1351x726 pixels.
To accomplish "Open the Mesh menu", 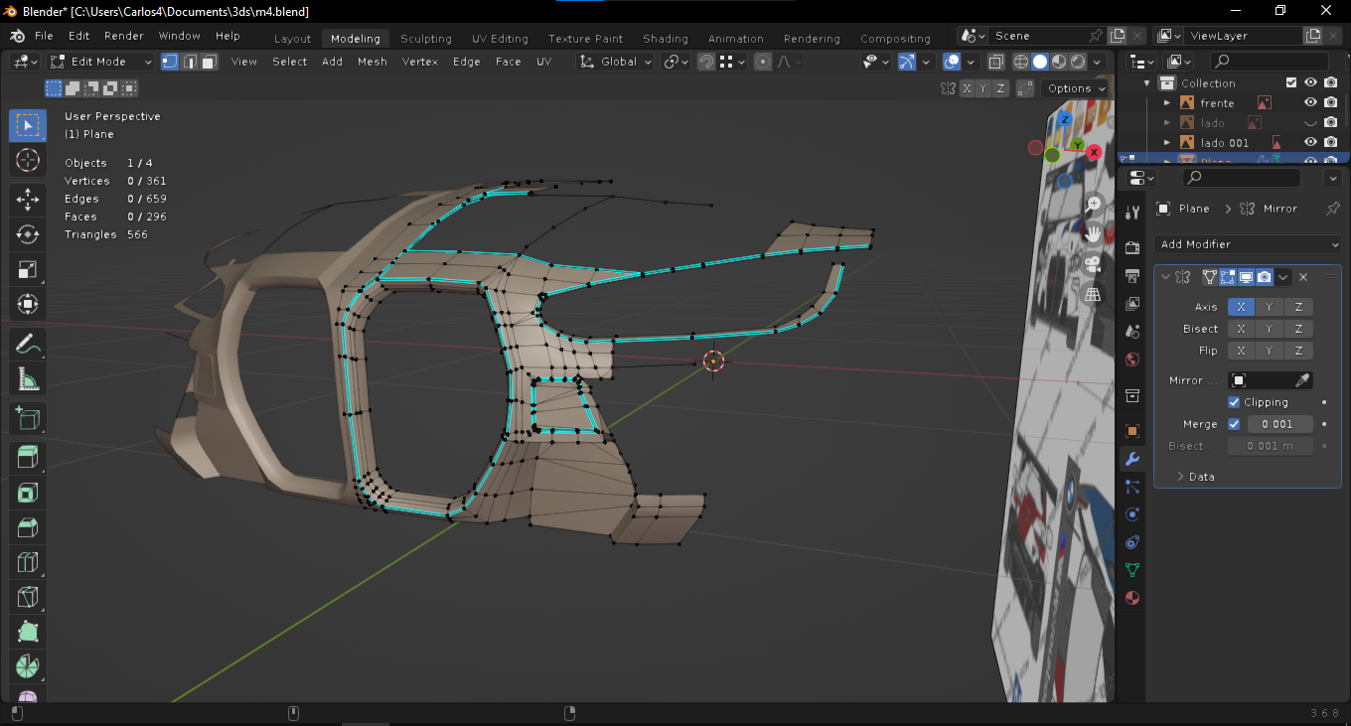I will (x=372, y=62).
